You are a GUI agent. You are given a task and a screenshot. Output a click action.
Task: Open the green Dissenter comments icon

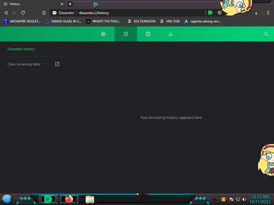[210, 13]
